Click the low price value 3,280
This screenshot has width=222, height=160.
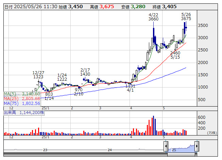point(138,7)
